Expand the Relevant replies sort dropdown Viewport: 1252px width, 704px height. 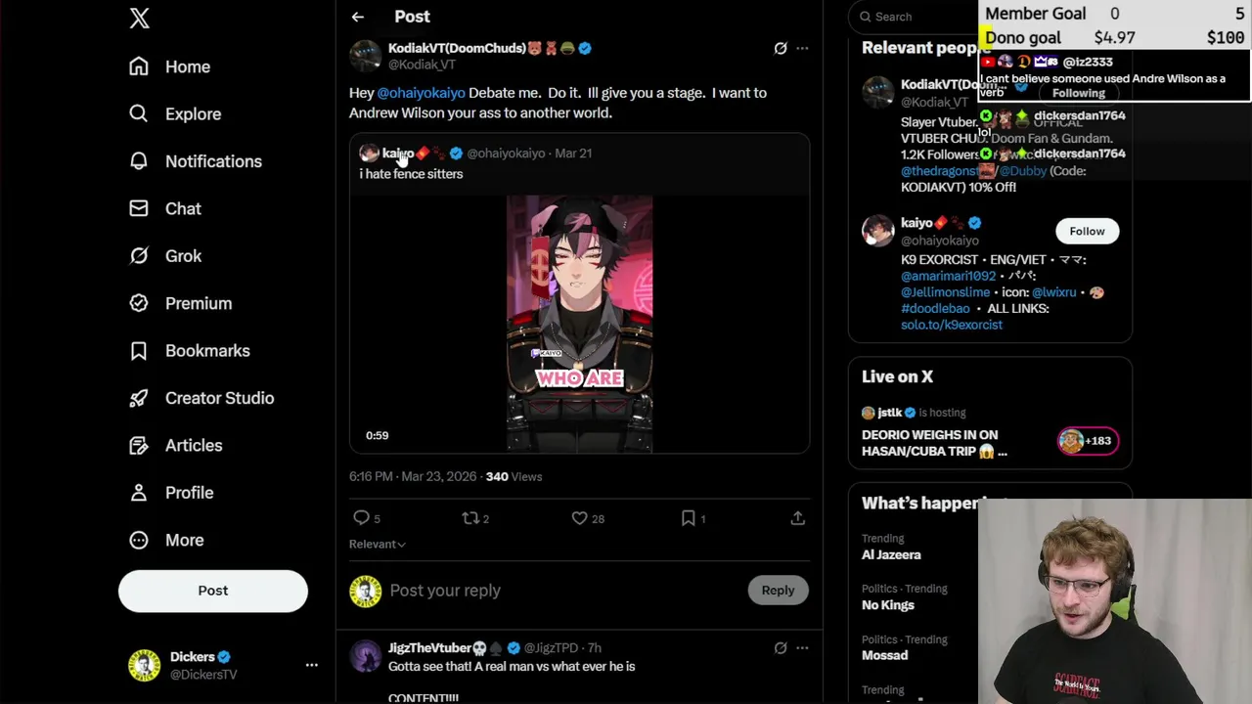tap(378, 544)
